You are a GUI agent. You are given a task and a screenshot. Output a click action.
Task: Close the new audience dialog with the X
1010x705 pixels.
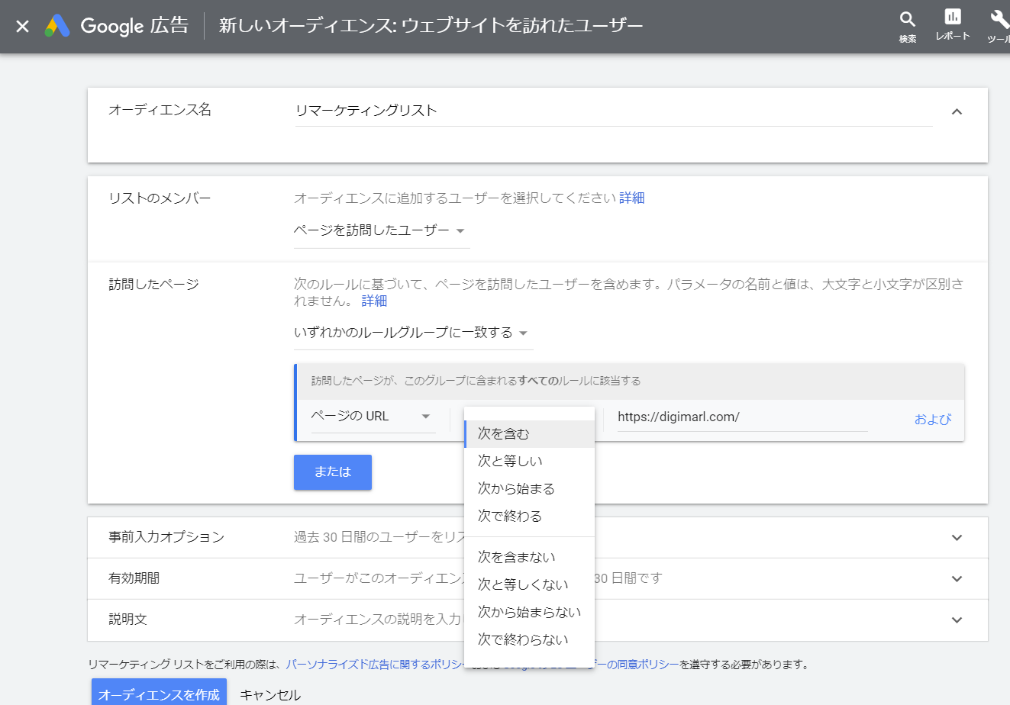22,27
